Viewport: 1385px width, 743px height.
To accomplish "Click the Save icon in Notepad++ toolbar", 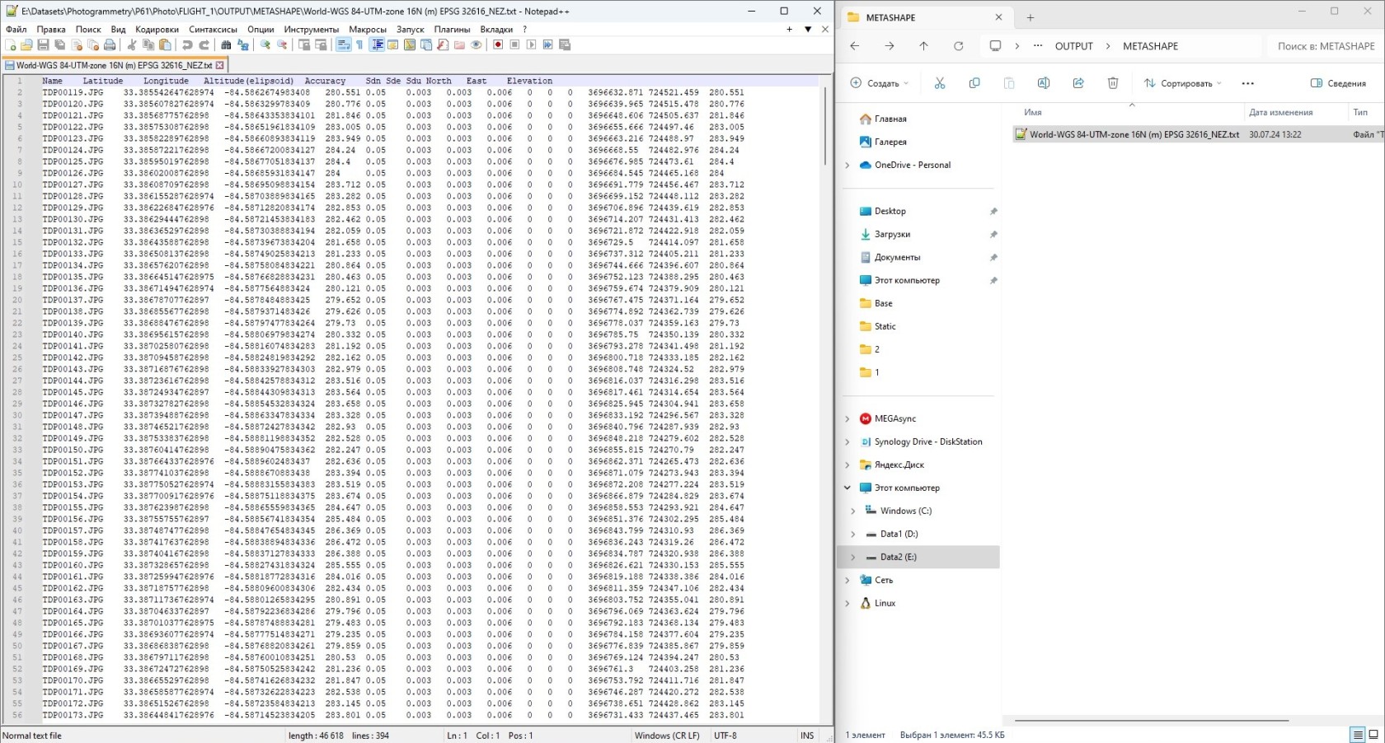I will click(x=43, y=44).
